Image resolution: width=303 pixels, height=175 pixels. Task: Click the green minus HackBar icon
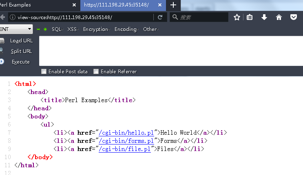pyautogui.click(x=38, y=29)
